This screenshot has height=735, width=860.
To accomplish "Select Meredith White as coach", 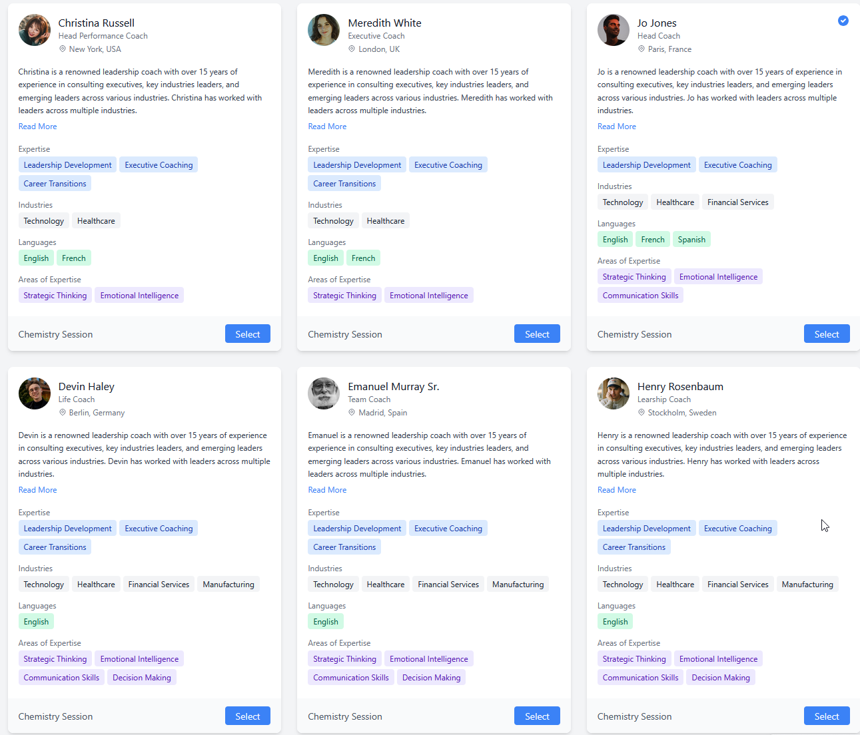I will [x=537, y=334].
